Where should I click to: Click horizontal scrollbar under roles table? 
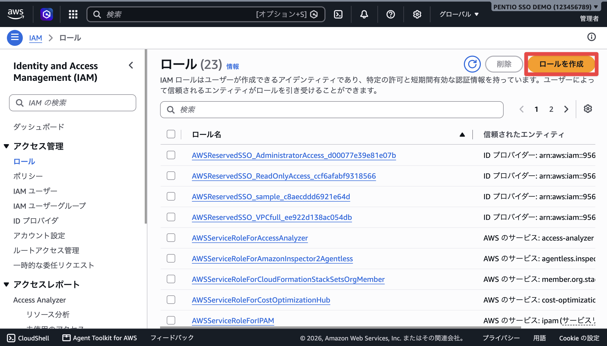coord(341,327)
